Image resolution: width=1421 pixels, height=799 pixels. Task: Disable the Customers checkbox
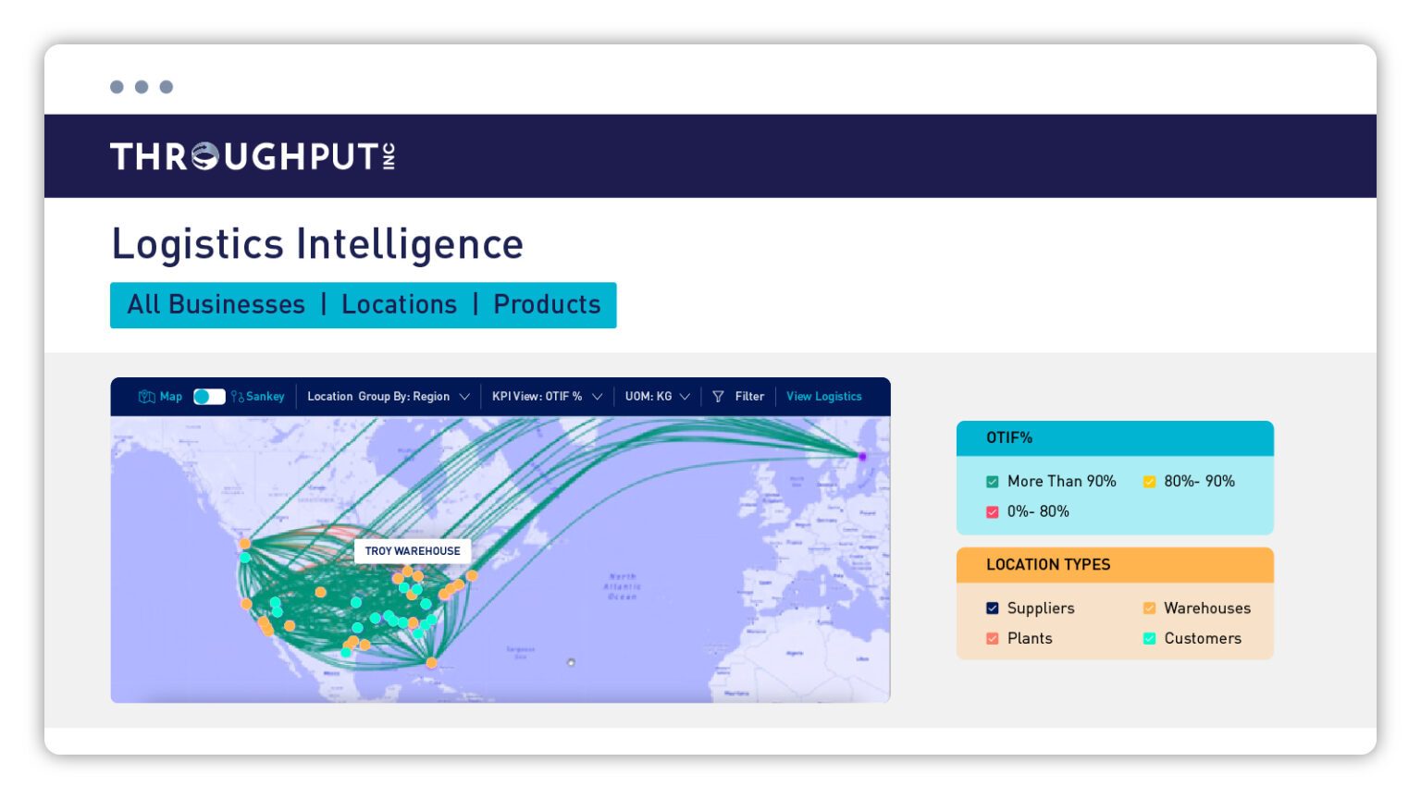(x=1149, y=638)
